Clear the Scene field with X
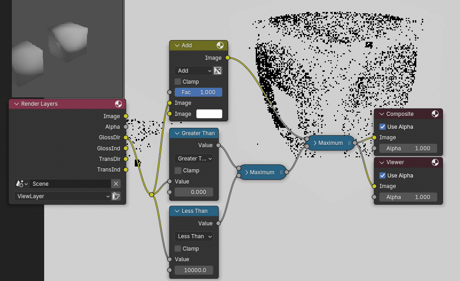 pyautogui.click(x=116, y=184)
